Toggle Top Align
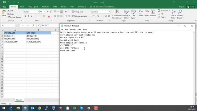The image size is (197, 111). (55, 12)
